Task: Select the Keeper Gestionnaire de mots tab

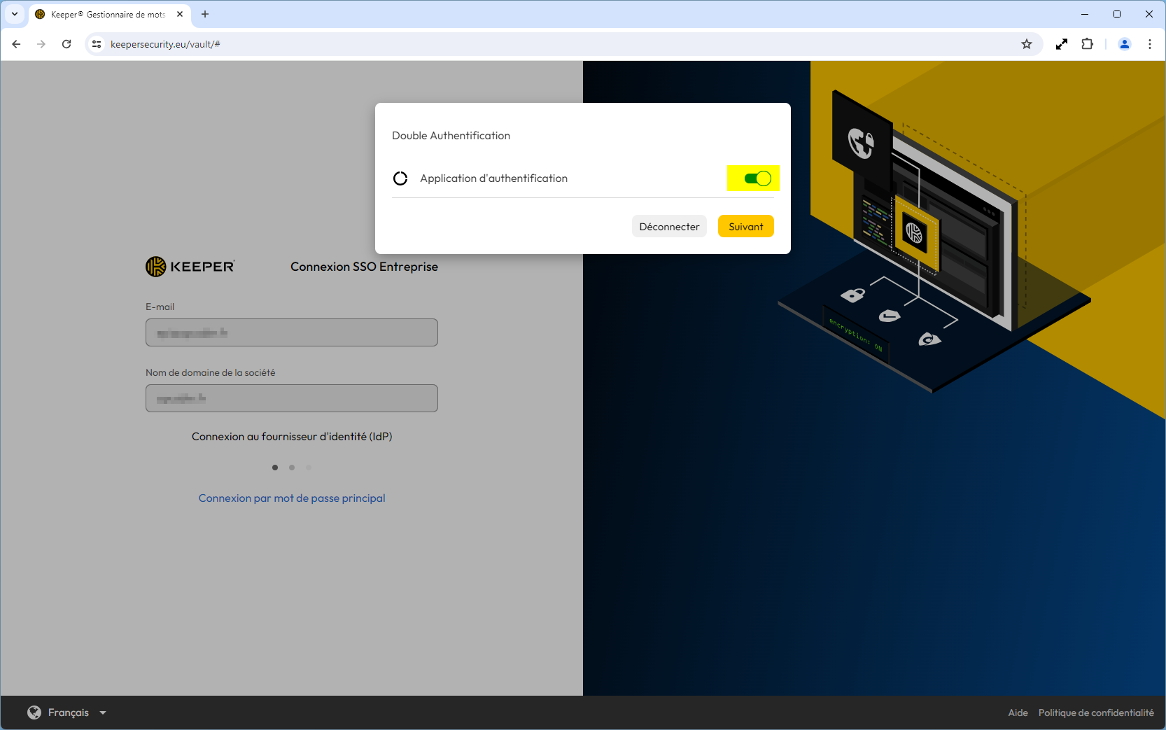Action: (108, 14)
